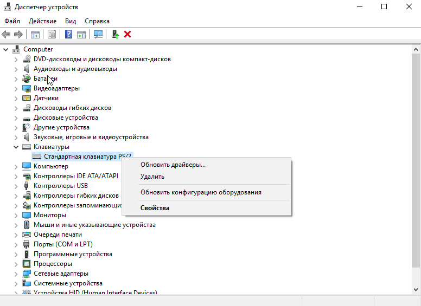
Task: Choose Обновить драйверы... from context menu
Action: (x=207, y=165)
